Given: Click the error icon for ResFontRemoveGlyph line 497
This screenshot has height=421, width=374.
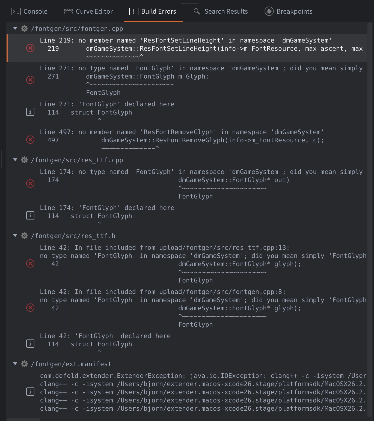Looking at the screenshot, I should coord(30,140).
